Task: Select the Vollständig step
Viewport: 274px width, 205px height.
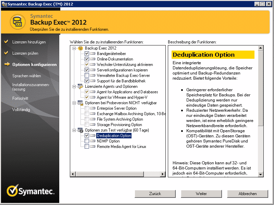Action: point(21,110)
